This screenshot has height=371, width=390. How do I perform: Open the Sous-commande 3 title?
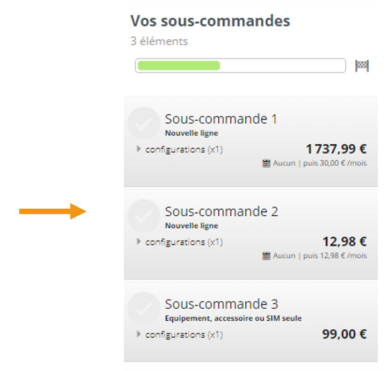pos(221,304)
